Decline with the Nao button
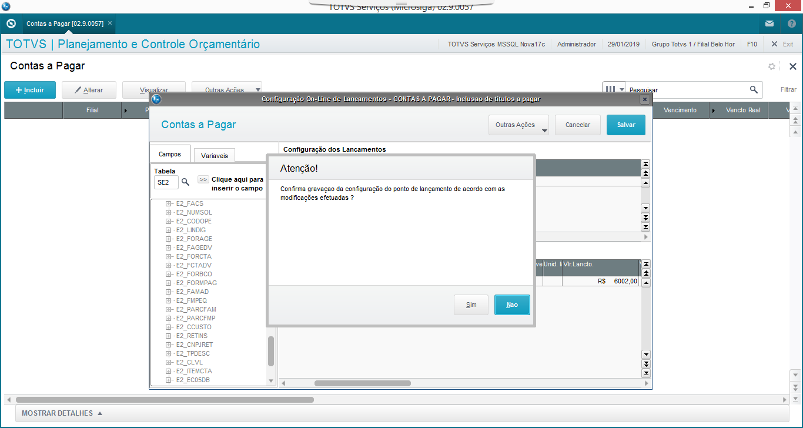This screenshot has width=803, height=428. click(512, 305)
